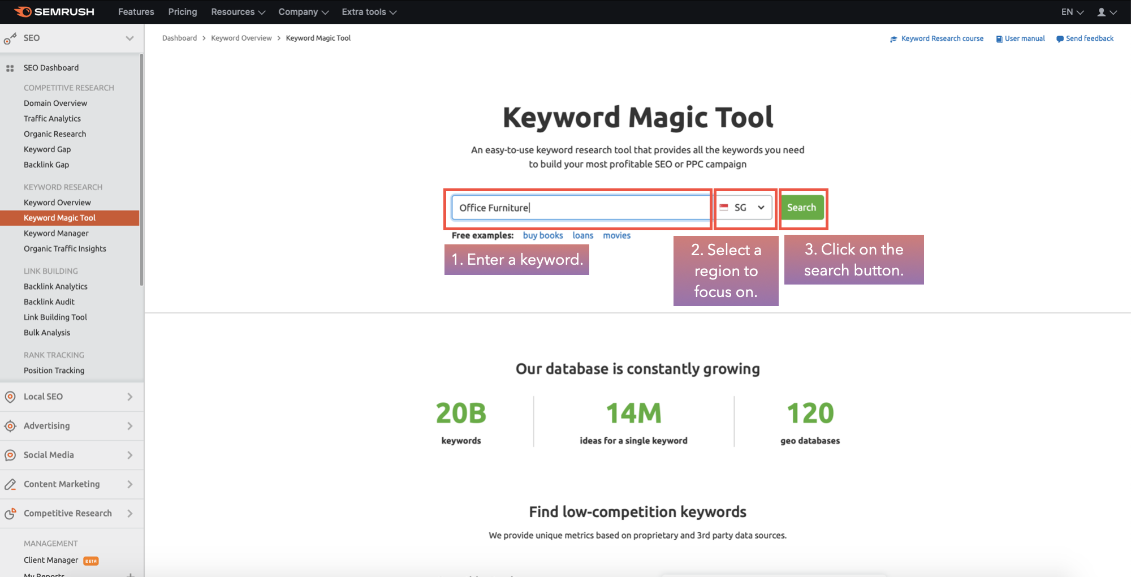Open Backlink Gap in sidebar
This screenshot has height=577, width=1131.
coord(46,165)
